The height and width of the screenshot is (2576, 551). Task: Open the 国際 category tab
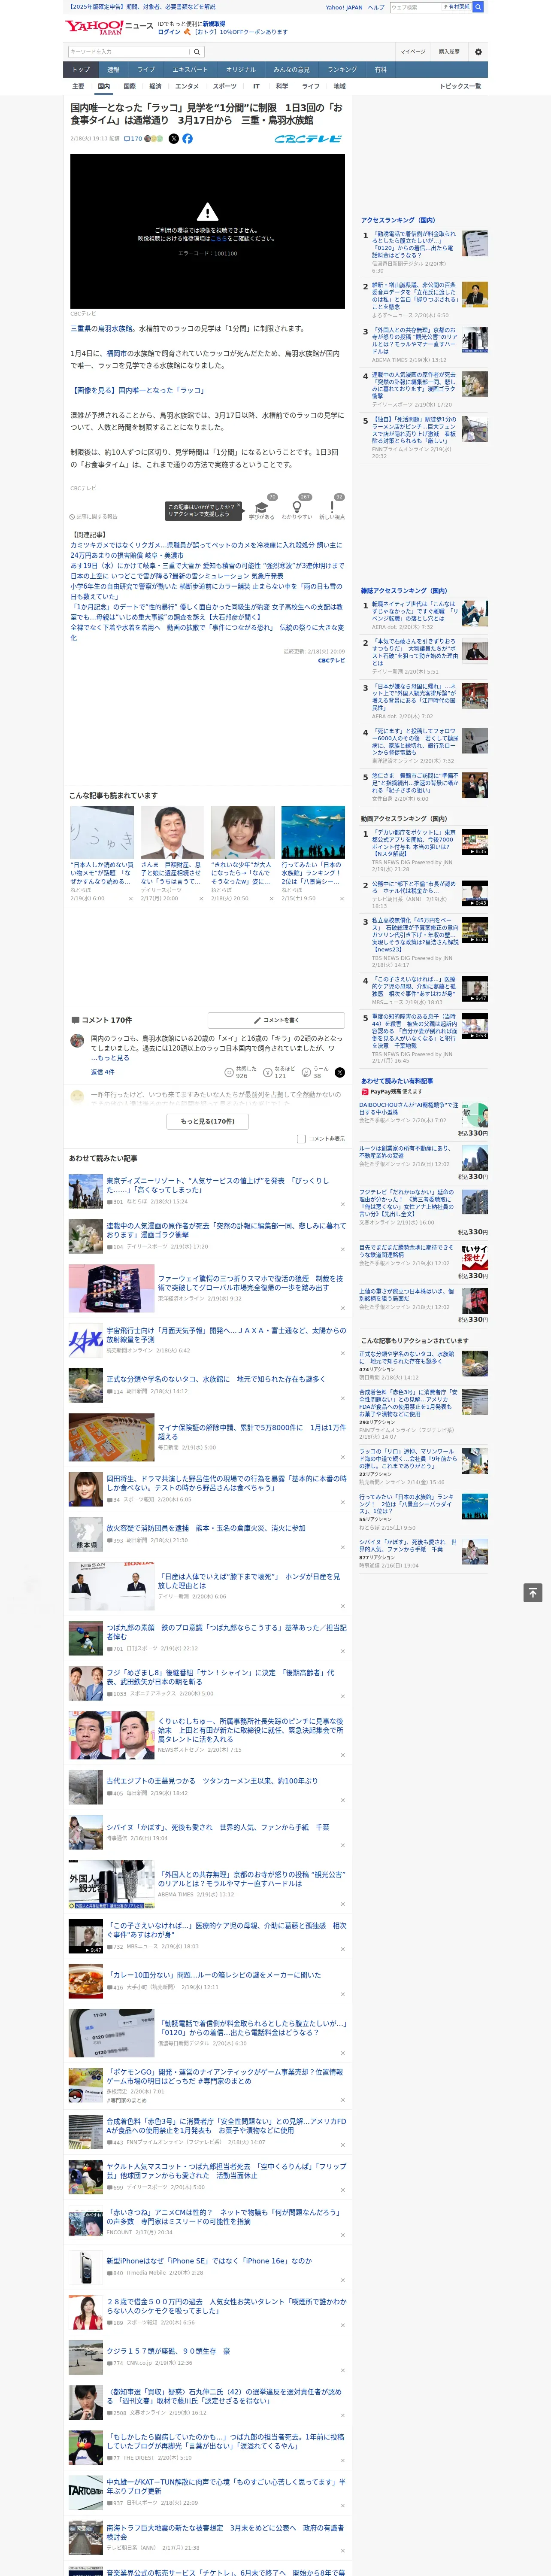click(x=129, y=87)
